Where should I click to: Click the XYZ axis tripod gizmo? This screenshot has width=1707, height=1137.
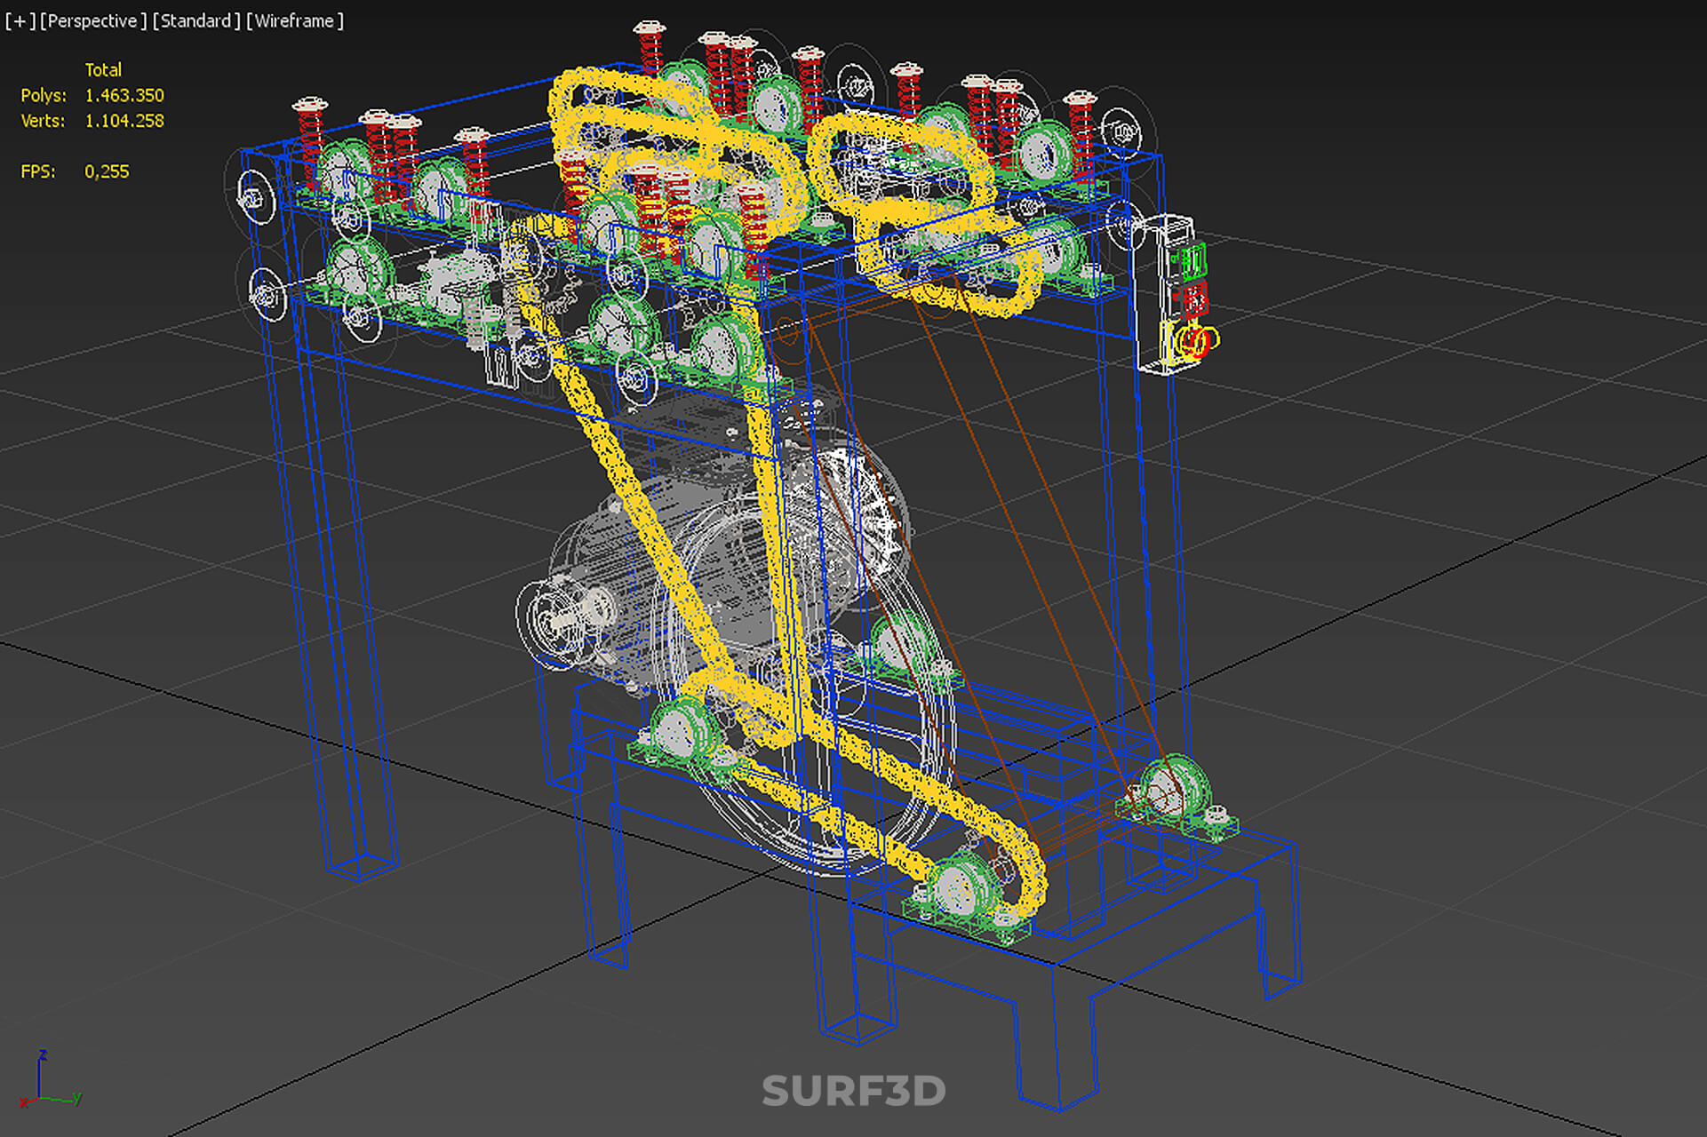[x=51, y=1079]
